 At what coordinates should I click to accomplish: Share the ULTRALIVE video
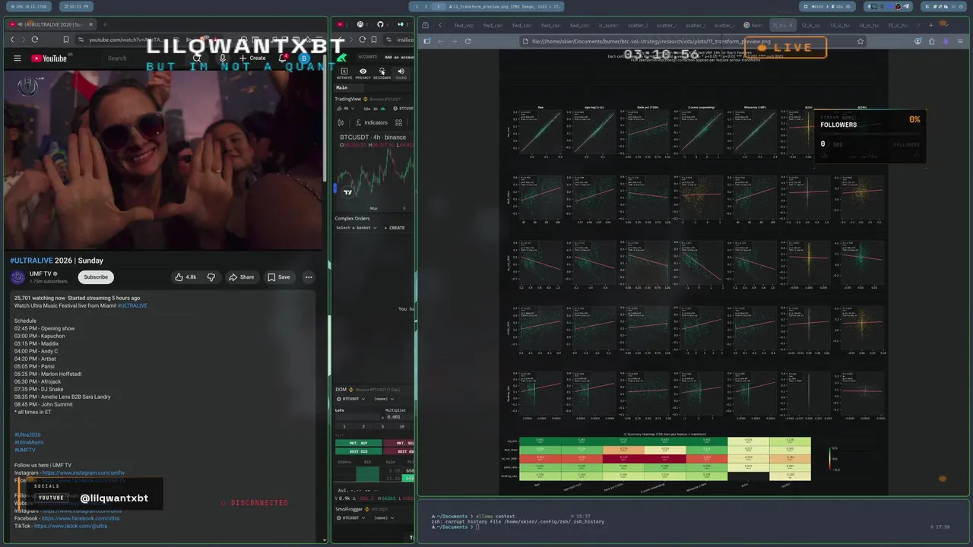coord(241,277)
